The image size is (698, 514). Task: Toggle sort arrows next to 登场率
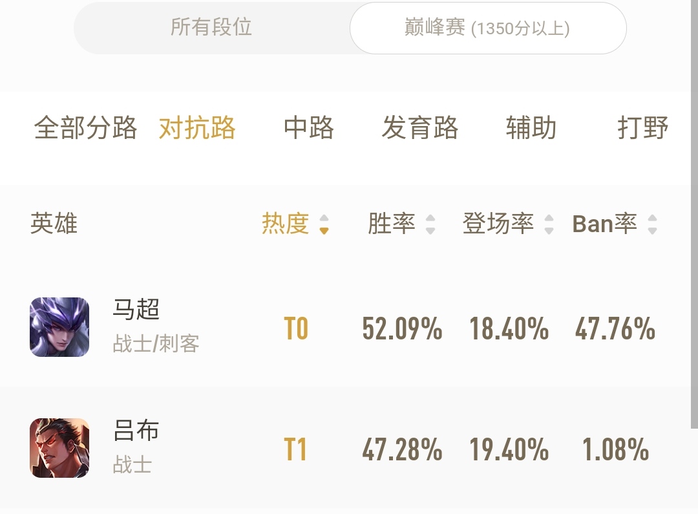point(549,224)
